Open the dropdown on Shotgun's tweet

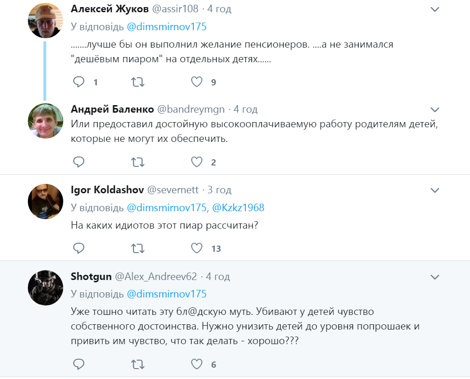435,276
